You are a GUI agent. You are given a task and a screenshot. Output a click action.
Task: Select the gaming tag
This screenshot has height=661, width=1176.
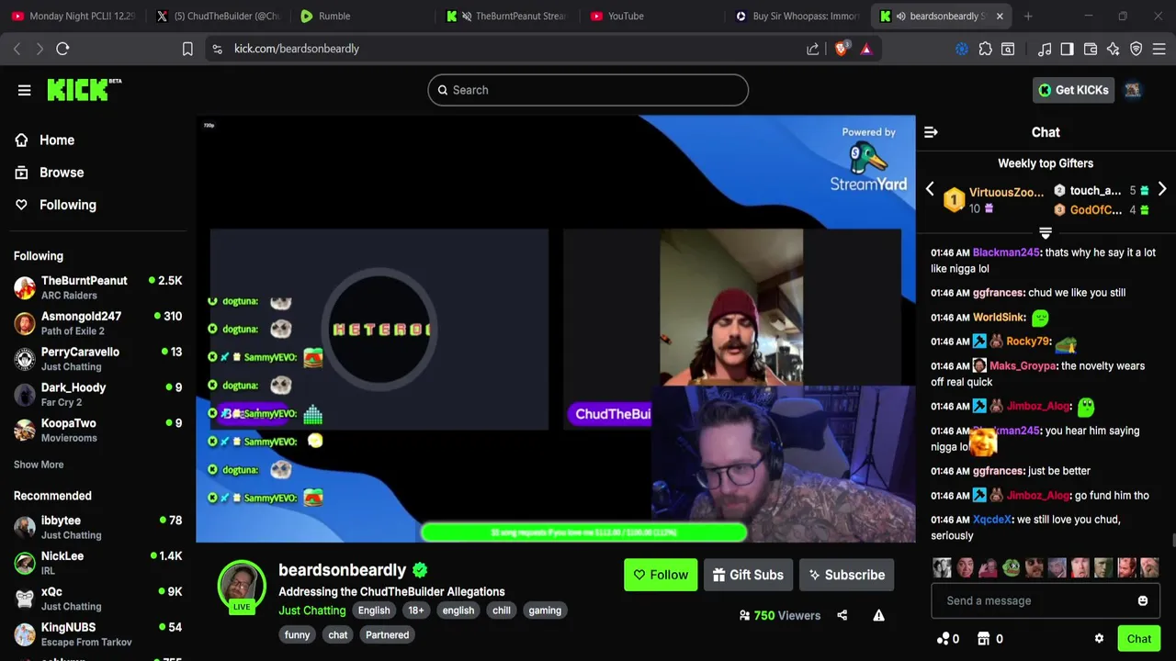545,611
